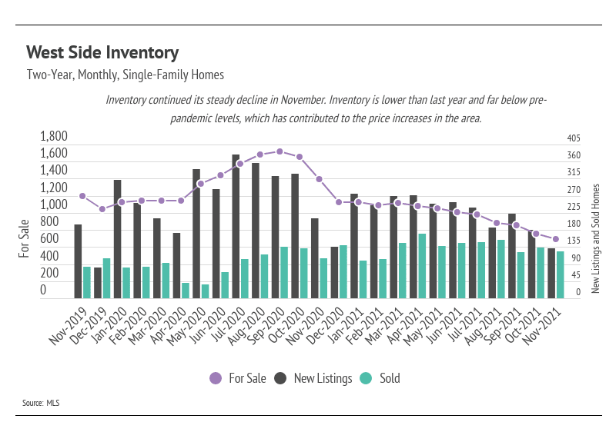Click the purple For Sale legend dot
This screenshot has height=442, width=616.
[x=216, y=378]
